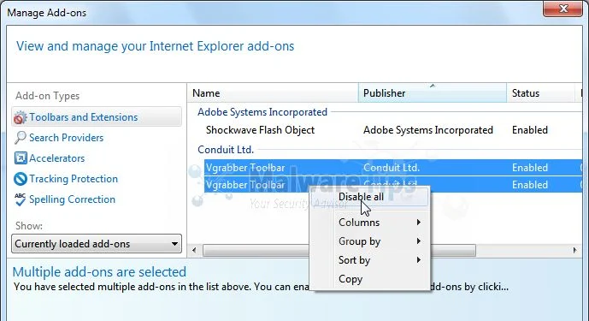Click the Publisher column sort arrow
The image size is (589, 321).
point(433,86)
